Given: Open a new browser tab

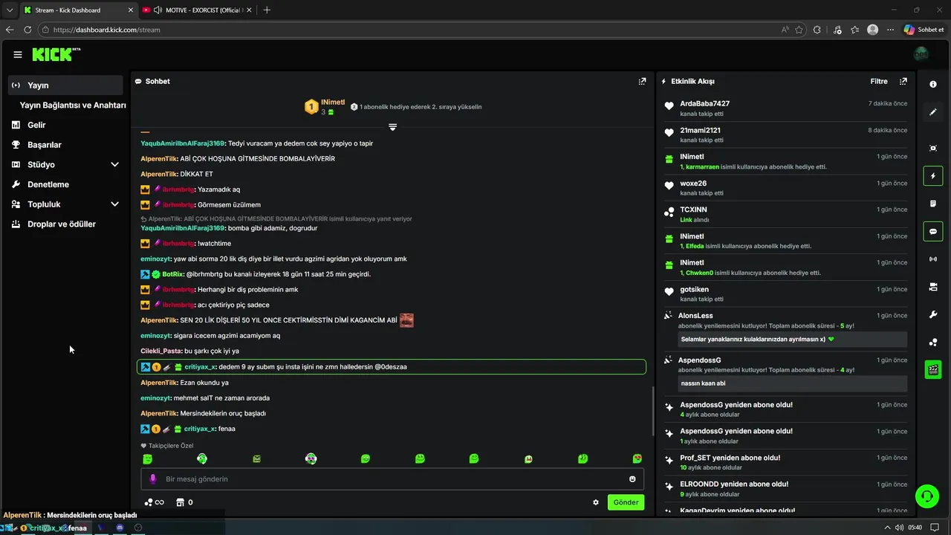Looking at the screenshot, I should [267, 10].
